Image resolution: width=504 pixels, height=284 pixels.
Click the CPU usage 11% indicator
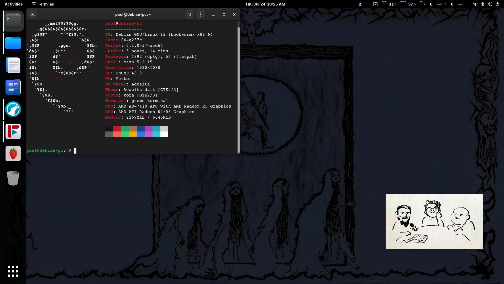[x=392, y=4]
